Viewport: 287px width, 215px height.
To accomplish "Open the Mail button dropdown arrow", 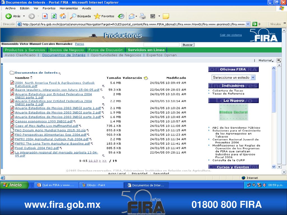I will pos(136,16).
